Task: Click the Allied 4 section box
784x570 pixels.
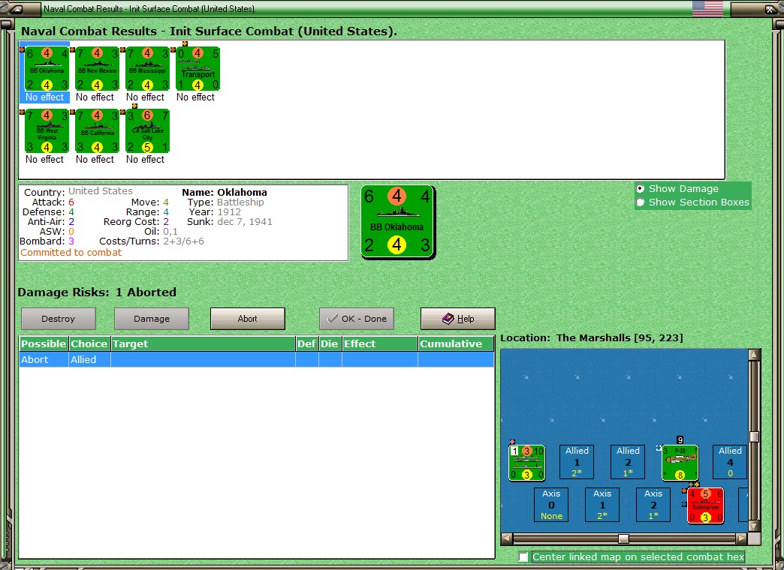Action: tap(730, 462)
